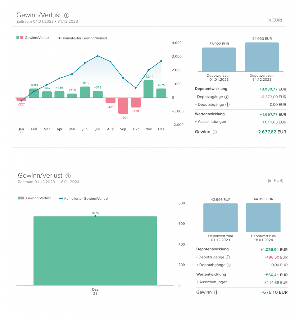Image resolution: width=299 pixels, height=318 pixels.
Task: Open Depotabgänge info icon in the full-year 2023 summary
Action: pos(228,105)
